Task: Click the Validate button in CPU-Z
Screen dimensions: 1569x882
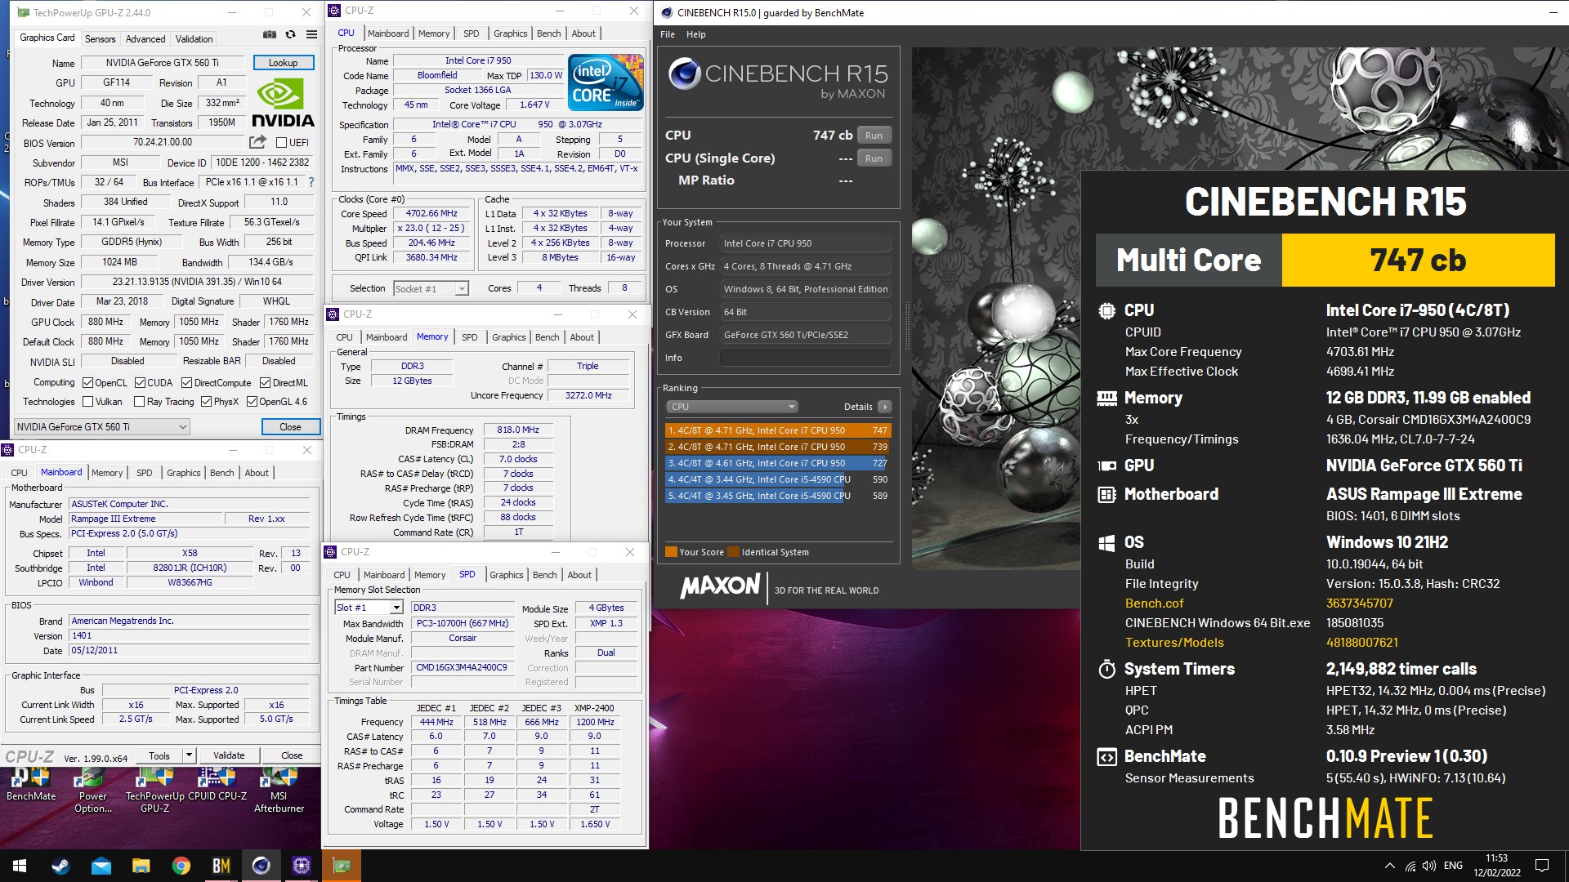Action: [x=229, y=755]
